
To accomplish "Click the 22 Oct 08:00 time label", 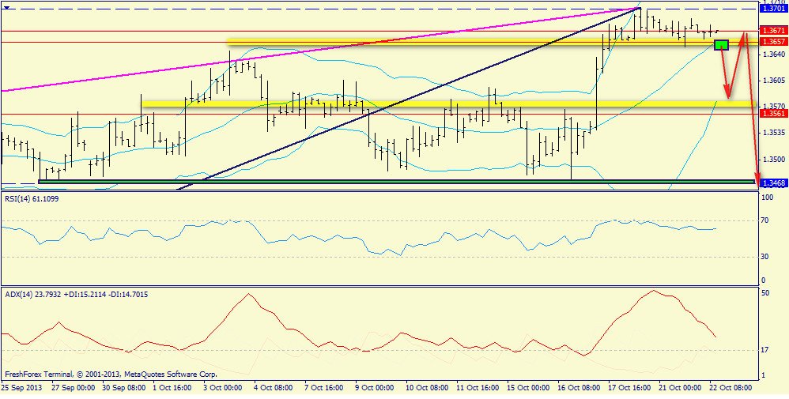I will (x=731, y=388).
